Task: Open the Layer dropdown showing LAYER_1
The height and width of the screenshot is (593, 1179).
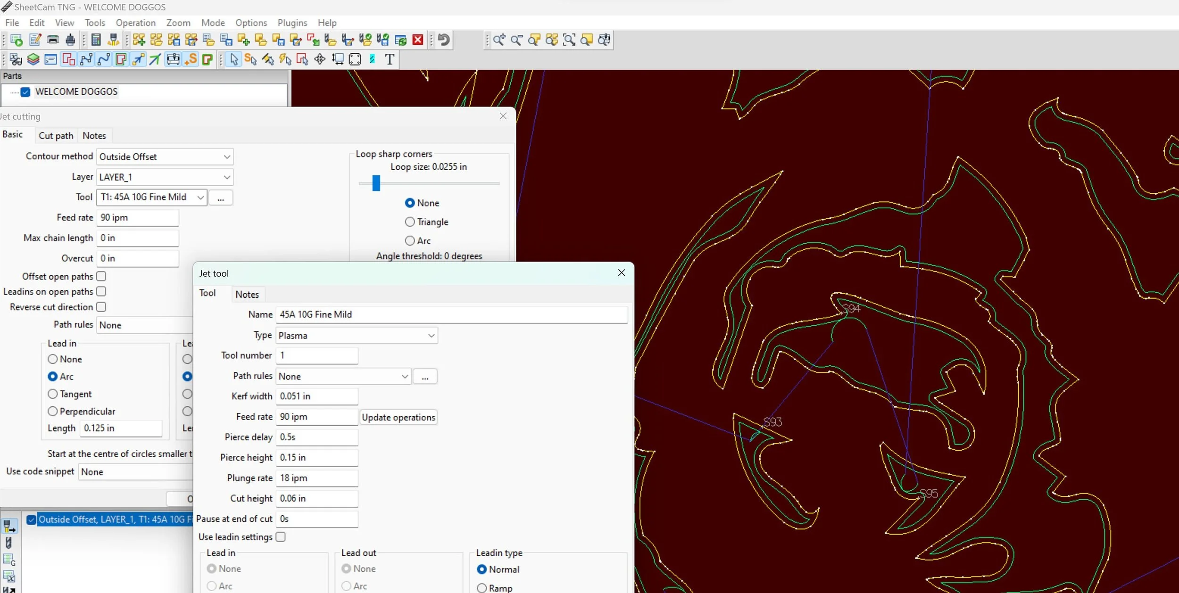Action: tap(165, 177)
